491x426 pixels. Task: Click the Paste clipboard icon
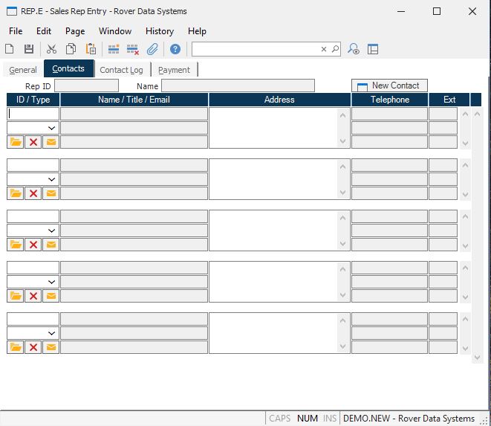91,49
